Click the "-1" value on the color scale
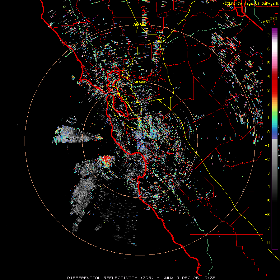This screenshot has height=280, width=280. (x=267, y=145)
